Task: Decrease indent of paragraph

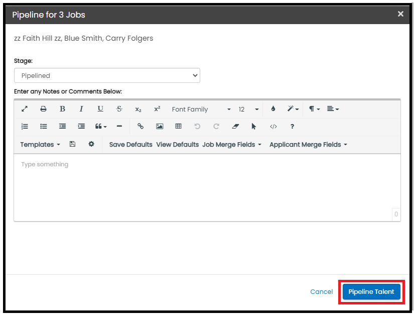Action: pyautogui.click(x=62, y=127)
